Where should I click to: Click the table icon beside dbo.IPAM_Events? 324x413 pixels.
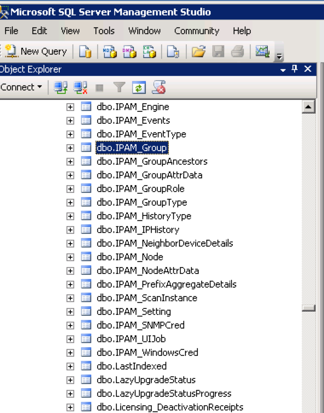click(86, 120)
